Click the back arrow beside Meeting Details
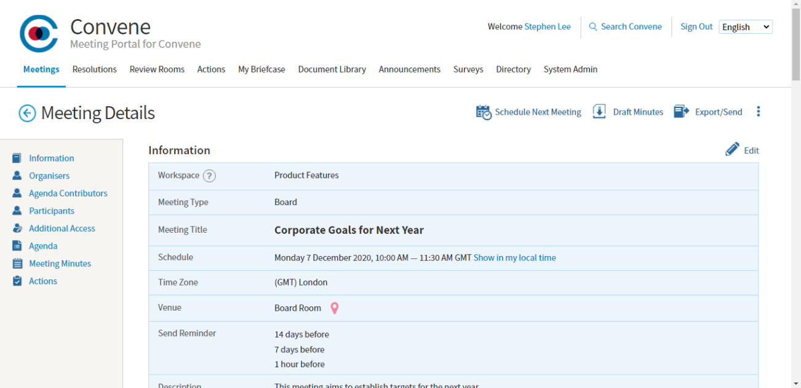The height and width of the screenshot is (388, 801). tap(27, 113)
